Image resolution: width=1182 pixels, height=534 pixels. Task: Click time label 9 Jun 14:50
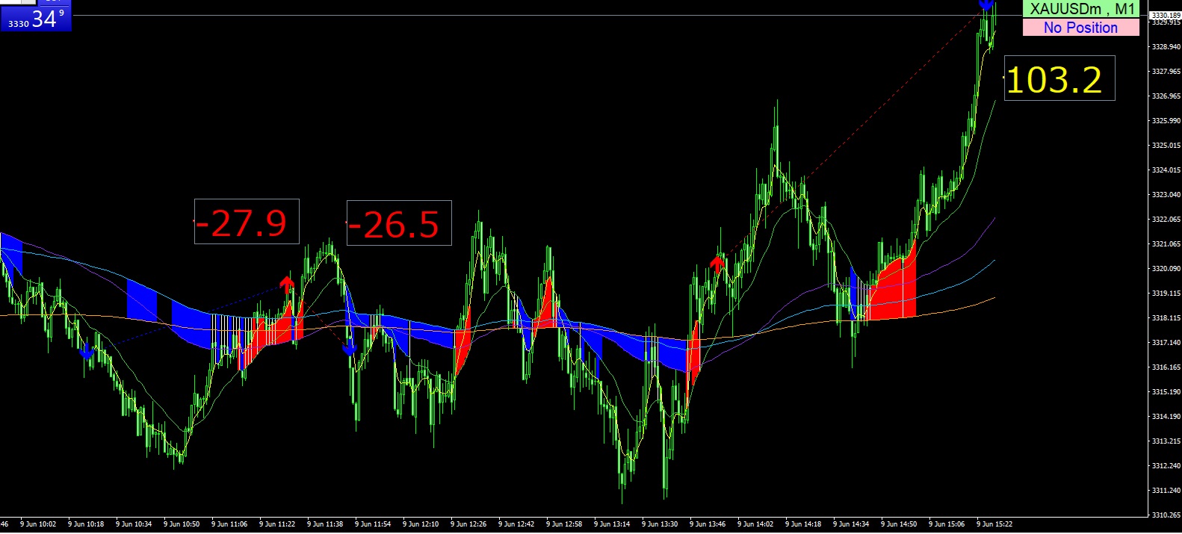tap(899, 524)
